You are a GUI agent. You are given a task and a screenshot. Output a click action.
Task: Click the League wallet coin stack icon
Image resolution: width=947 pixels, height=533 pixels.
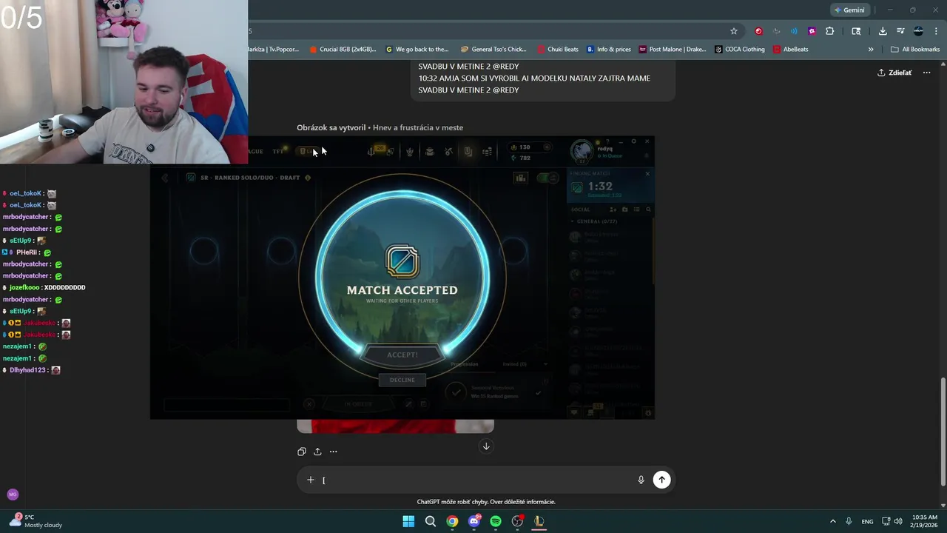[x=487, y=152]
